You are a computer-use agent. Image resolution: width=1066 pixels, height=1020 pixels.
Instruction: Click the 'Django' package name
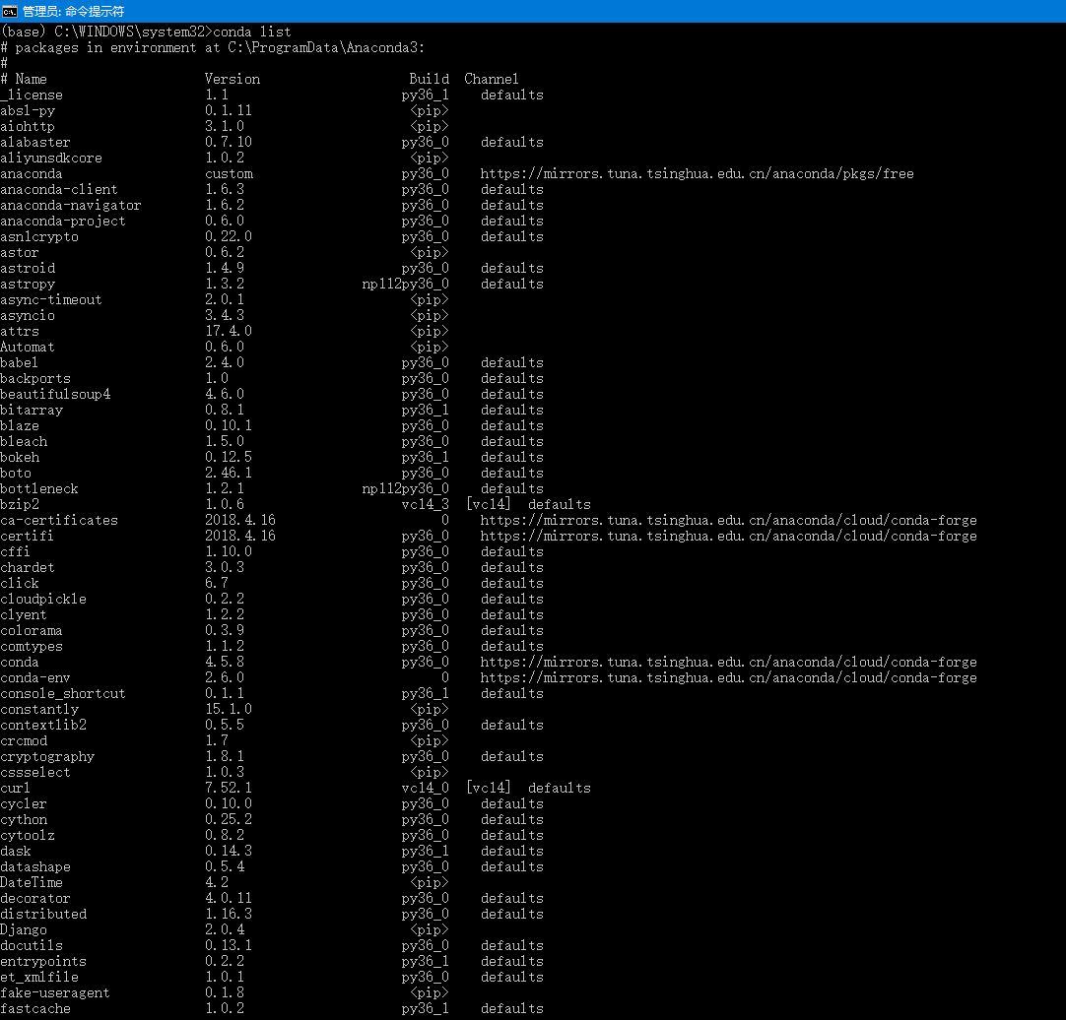tap(24, 930)
